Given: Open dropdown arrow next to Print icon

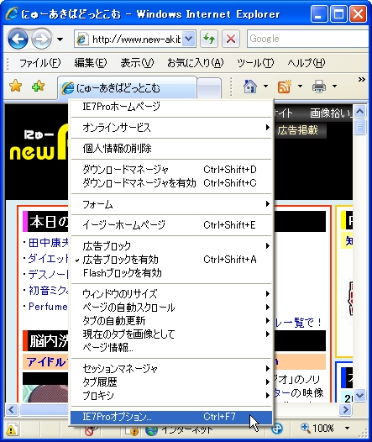Looking at the screenshot, I should pyautogui.click(x=334, y=86).
